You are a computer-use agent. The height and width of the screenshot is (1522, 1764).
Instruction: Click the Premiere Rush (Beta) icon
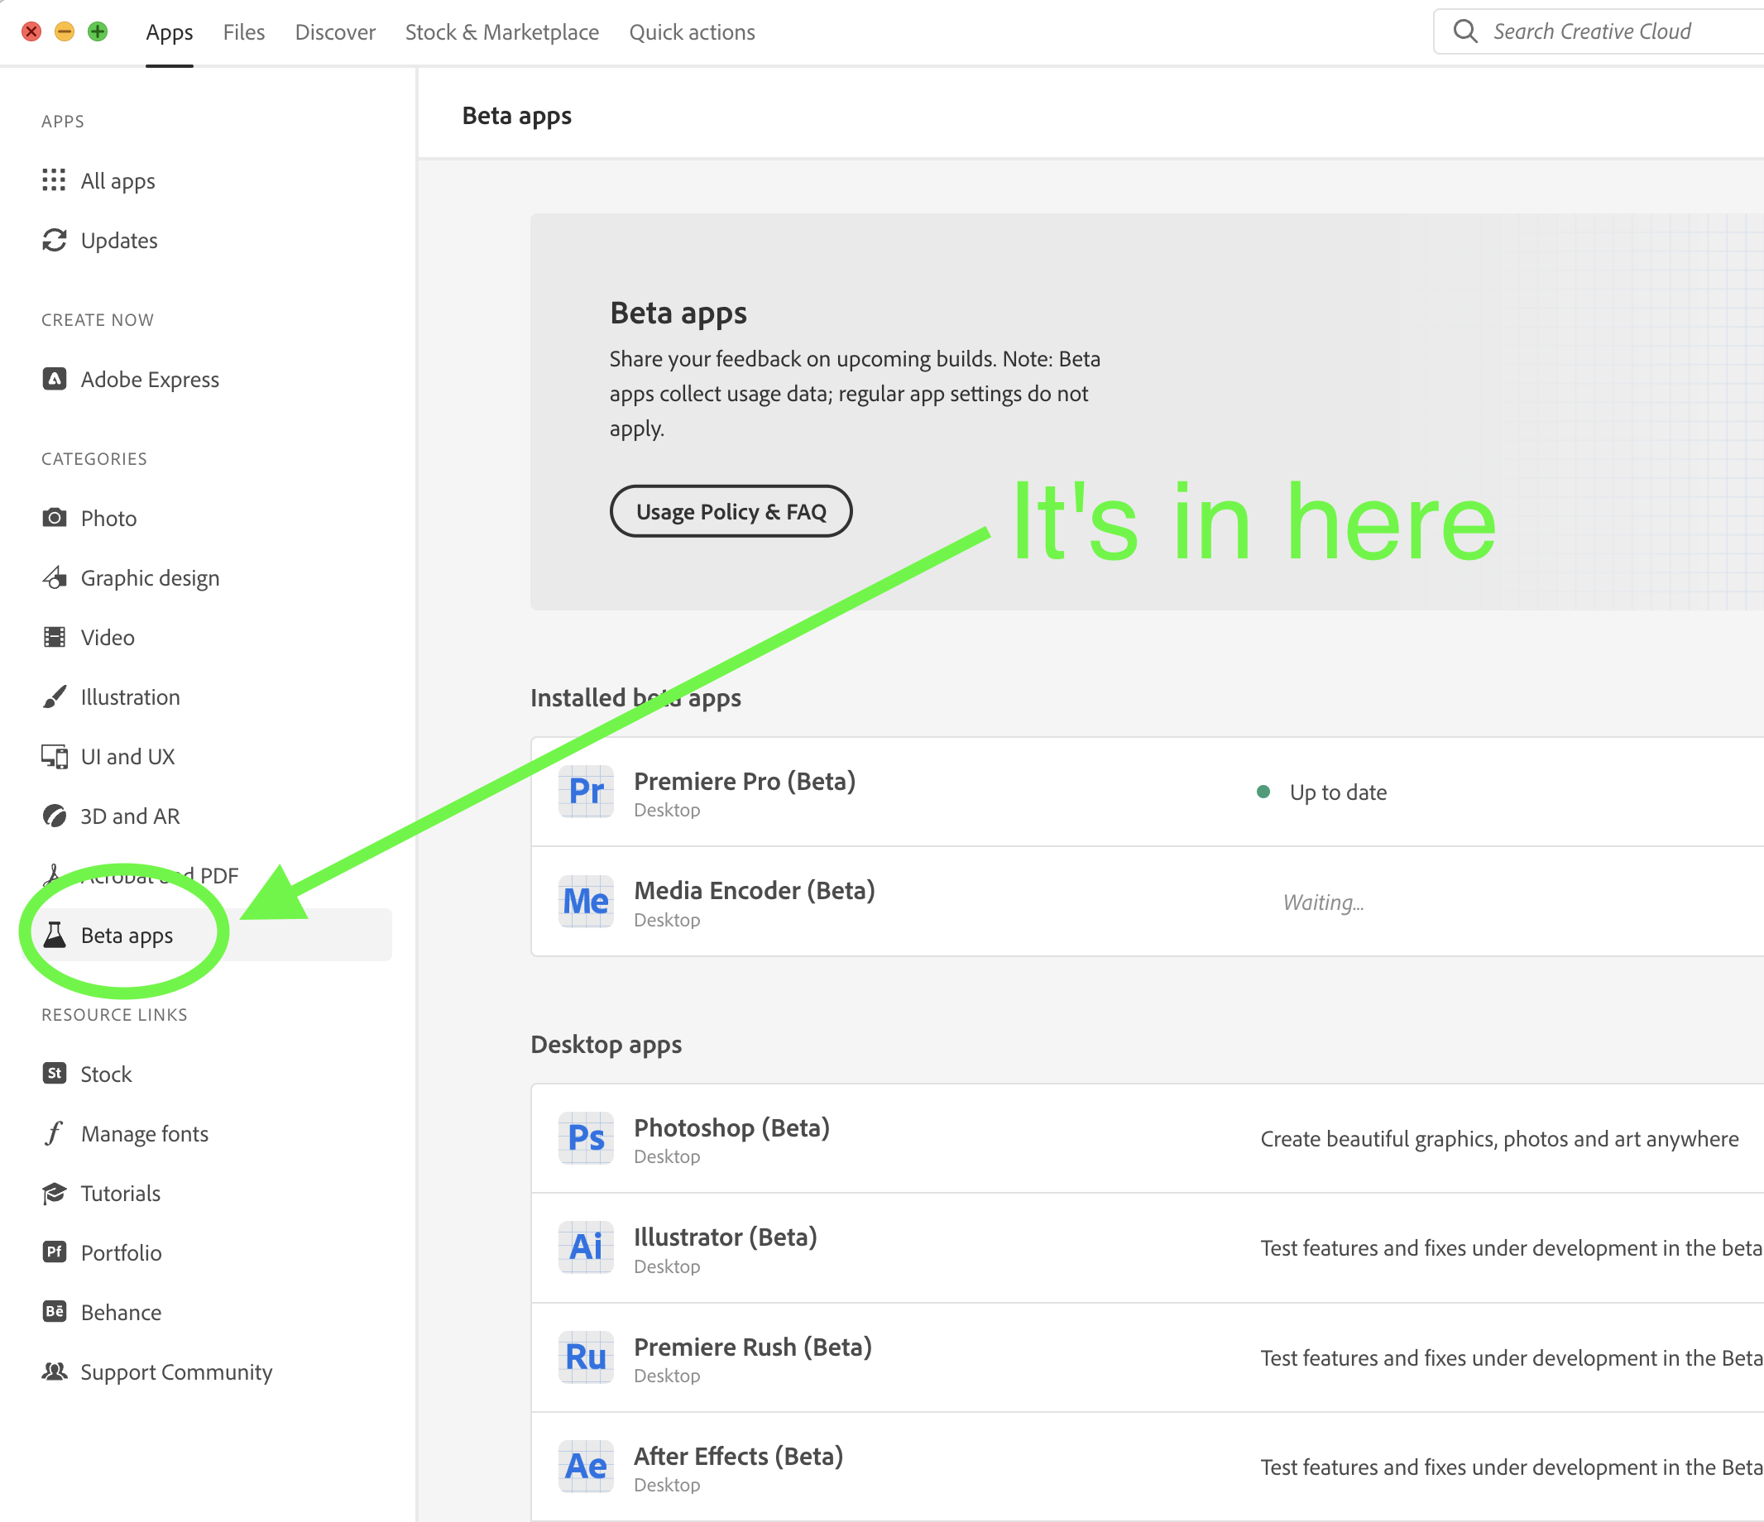point(586,1357)
